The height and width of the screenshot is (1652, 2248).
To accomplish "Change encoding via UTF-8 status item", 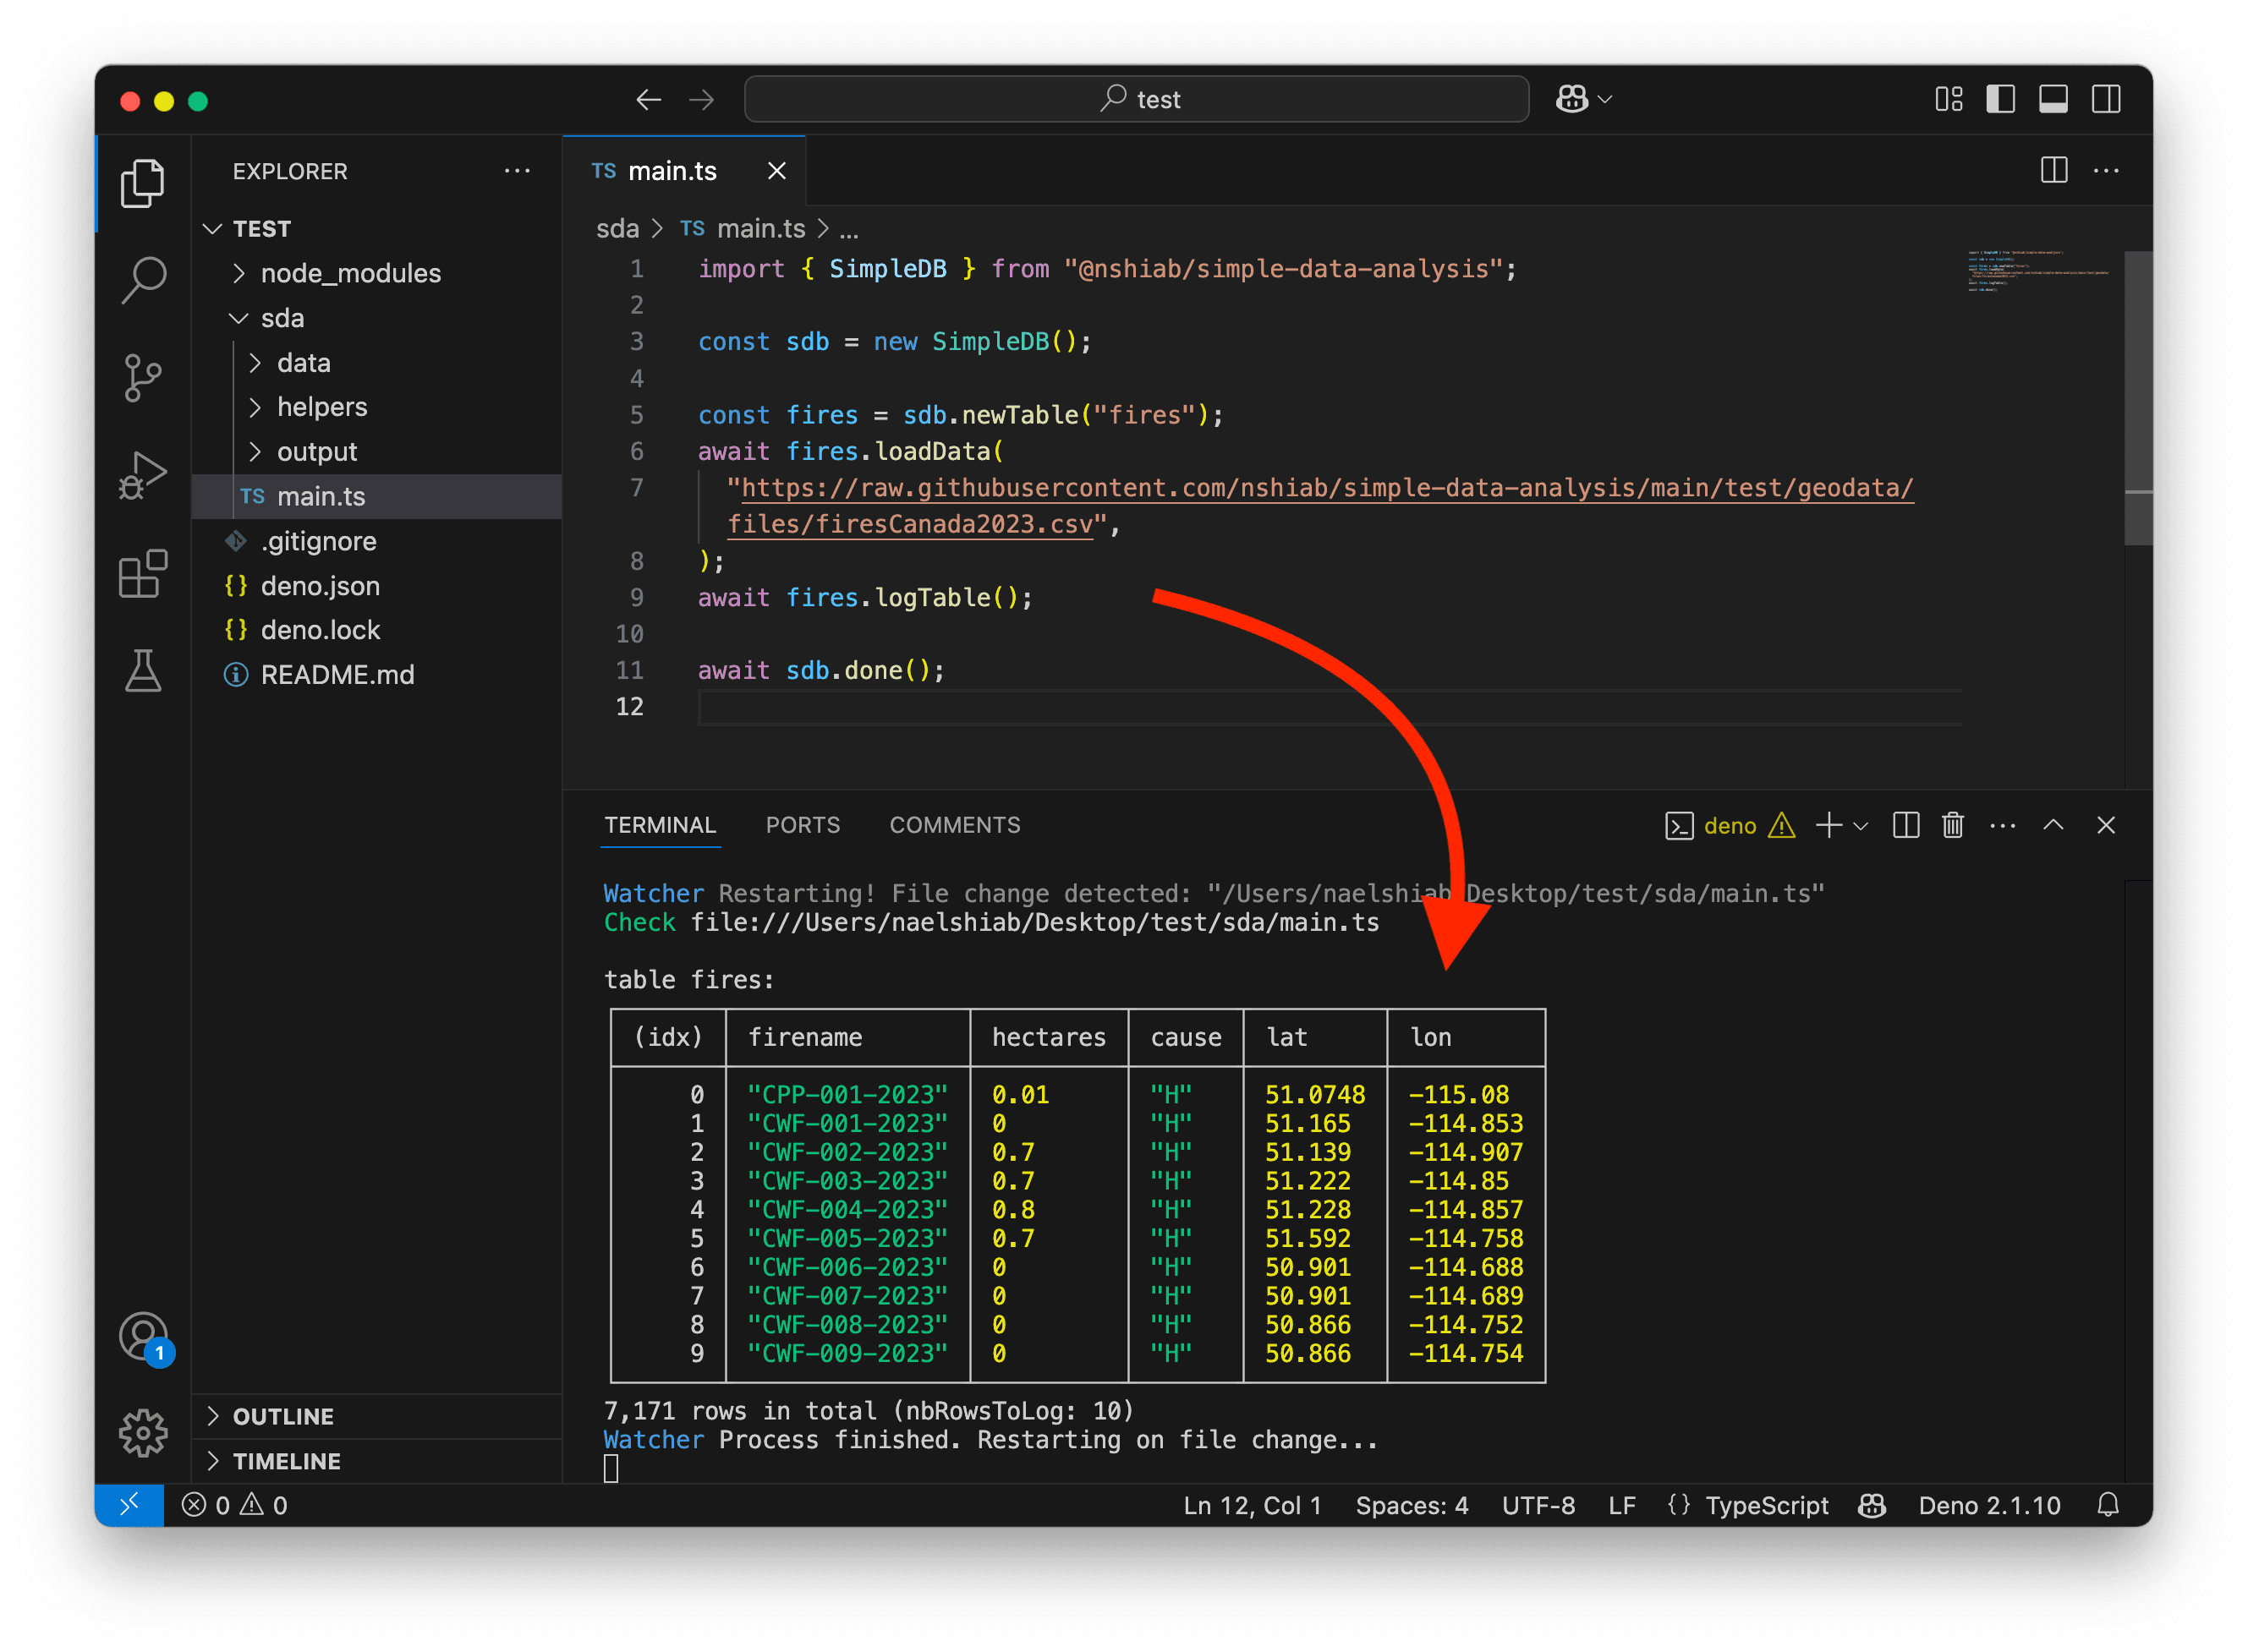I will (x=1538, y=1505).
